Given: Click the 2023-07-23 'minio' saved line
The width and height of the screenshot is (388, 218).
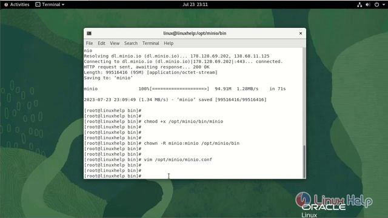Looking at the screenshot, I should coord(175,99).
